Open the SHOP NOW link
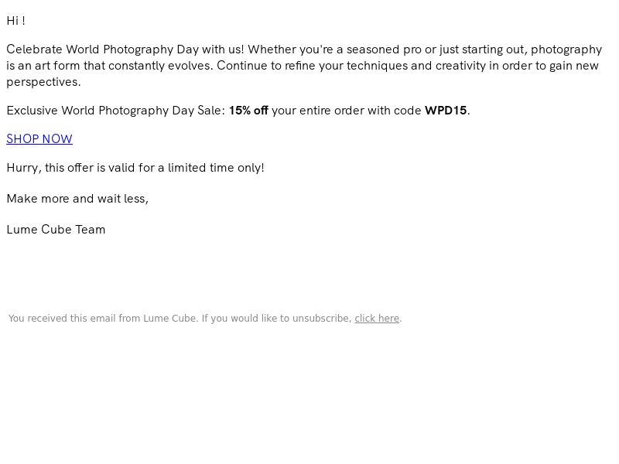Screen dimensions: 619x464 [x=39, y=139]
